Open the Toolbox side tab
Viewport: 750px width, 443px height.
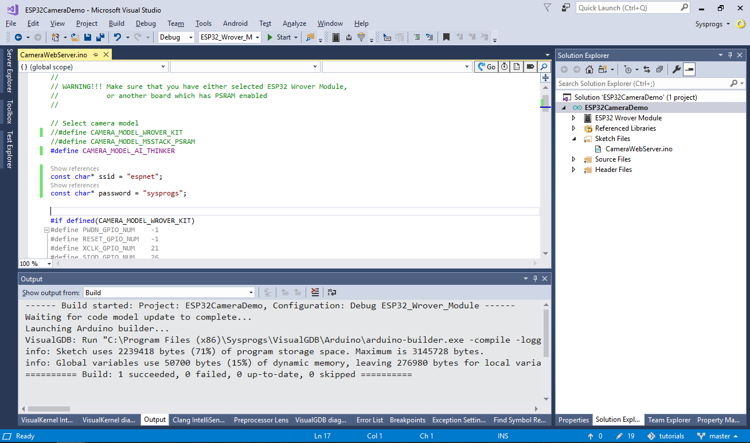[9, 112]
